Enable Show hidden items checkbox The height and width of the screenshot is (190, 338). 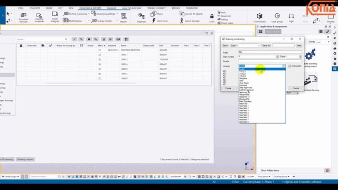coord(259,170)
